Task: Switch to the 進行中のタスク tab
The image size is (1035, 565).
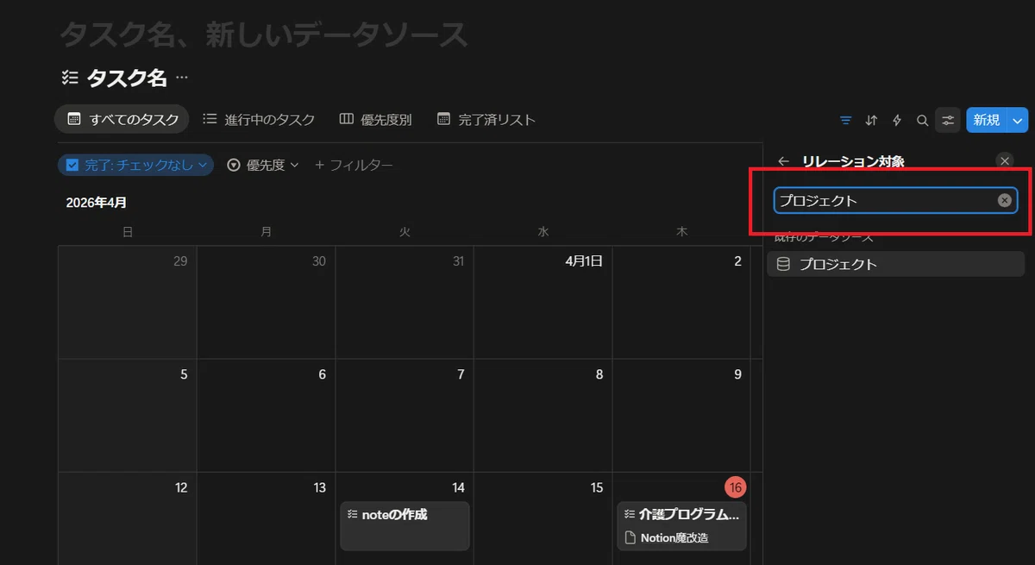Action: coord(259,119)
